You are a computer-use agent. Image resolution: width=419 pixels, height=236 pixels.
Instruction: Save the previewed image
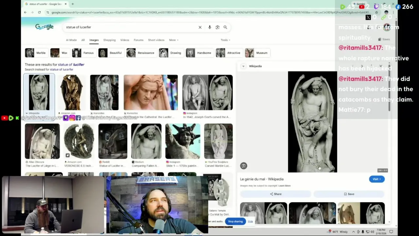tap(349, 194)
